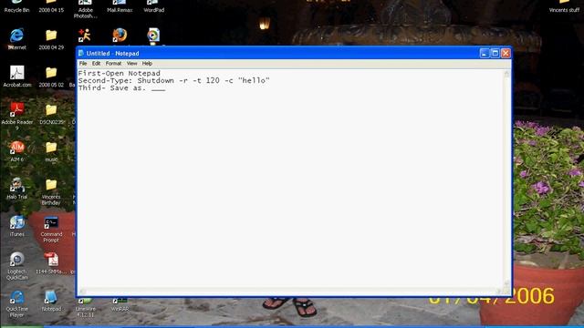584x328 pixels.
Task: Open the Format menu in Notepad
Action: pos(113,64)
